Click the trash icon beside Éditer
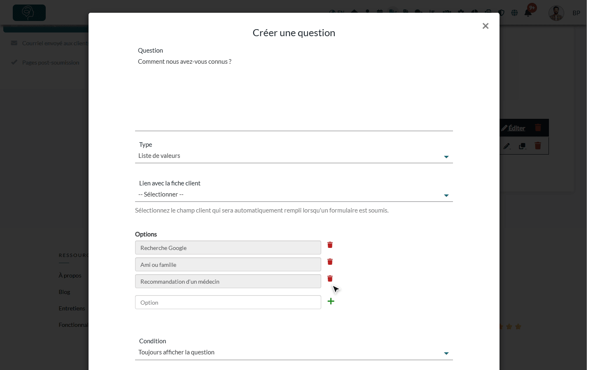Image resolution: width=593 pixels, height=370 pixels. tap(538, 128)
